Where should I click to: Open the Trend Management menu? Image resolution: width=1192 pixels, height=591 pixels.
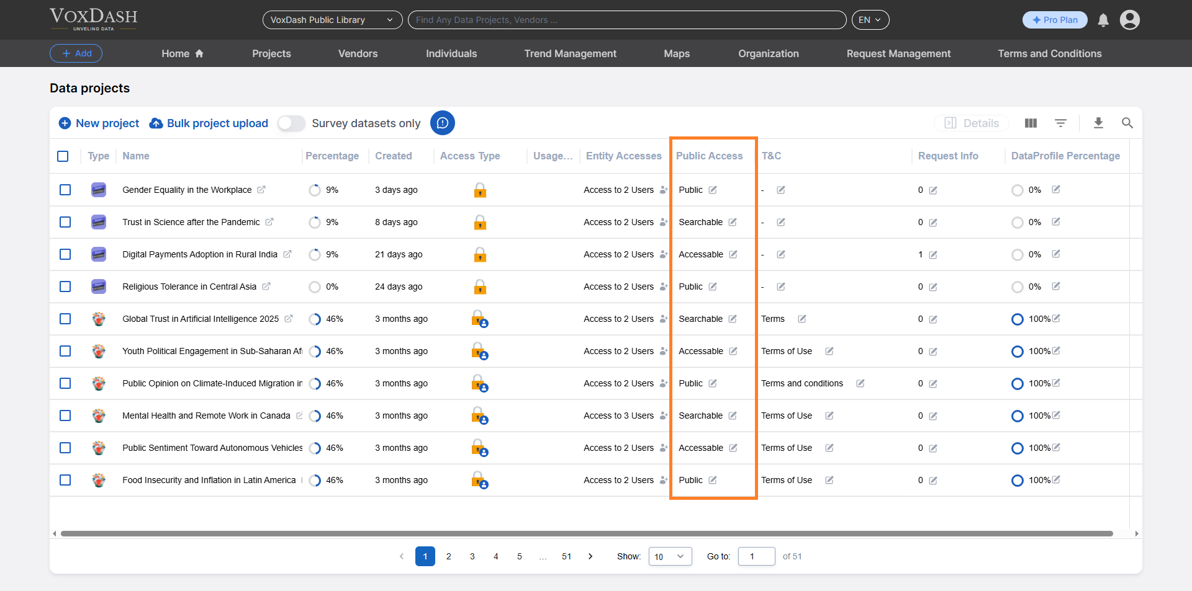click(x=570, y=53)
